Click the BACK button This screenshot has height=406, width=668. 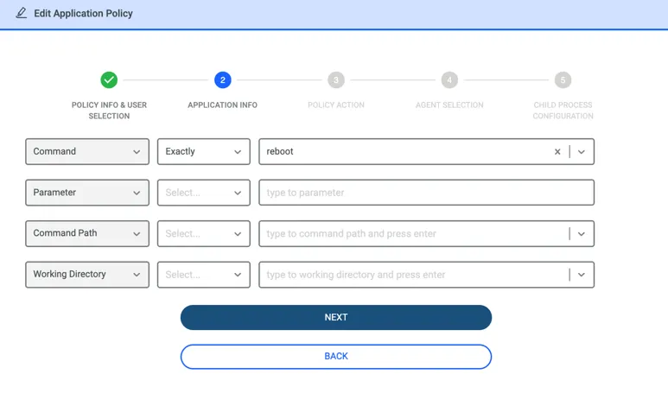point(336,357)
